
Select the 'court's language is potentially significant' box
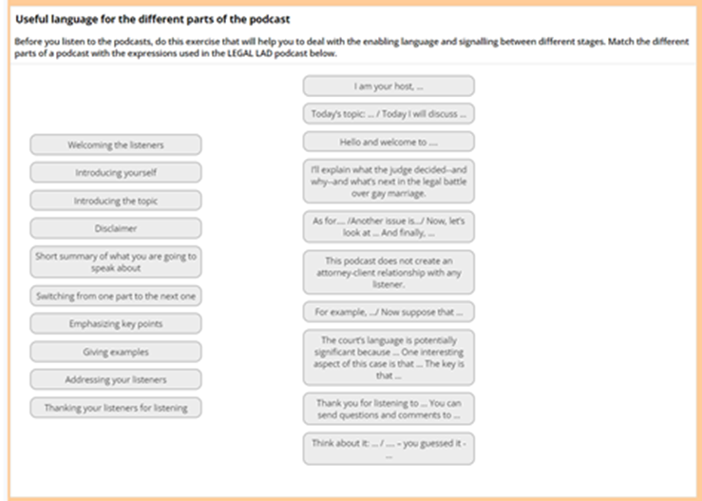389,357
